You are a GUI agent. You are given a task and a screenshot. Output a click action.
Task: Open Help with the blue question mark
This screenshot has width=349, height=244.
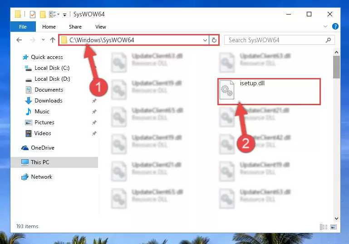tap(335, 26)
